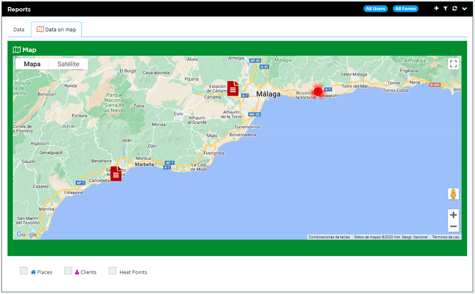Enable the Places checkbox
Image resolution: width=475 pixels, height=294 pixels.
click(x=23, y=270)
